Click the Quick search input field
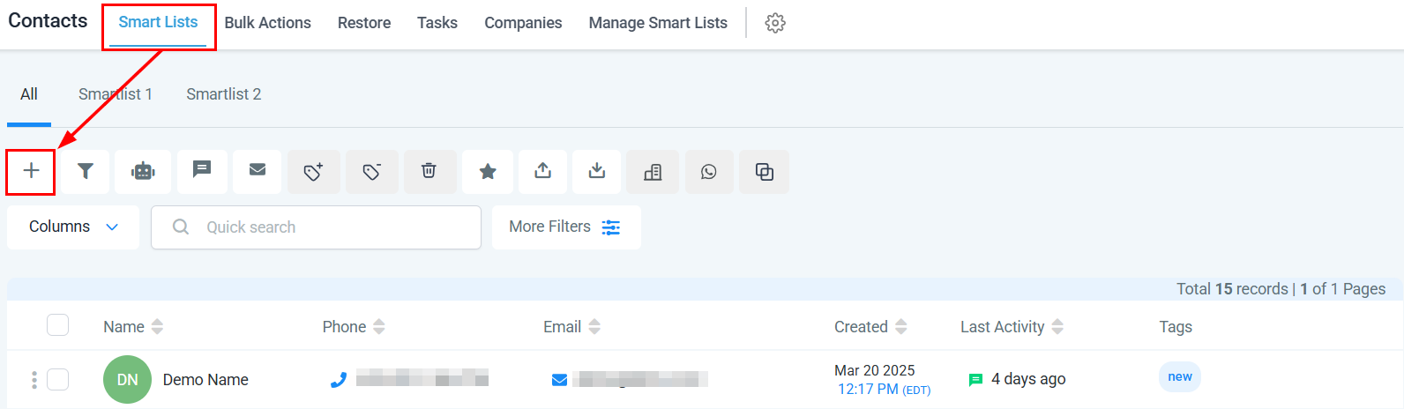This screenshot has width=1404, height=409. pos(326,227)
